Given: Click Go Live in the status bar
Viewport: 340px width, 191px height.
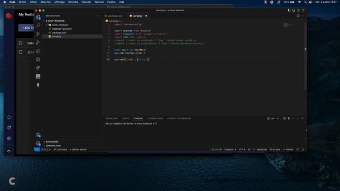Looking at the screenshot, I should 275,150.
